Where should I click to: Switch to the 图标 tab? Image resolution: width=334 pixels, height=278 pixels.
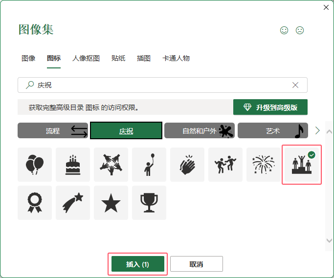point(54,58)
